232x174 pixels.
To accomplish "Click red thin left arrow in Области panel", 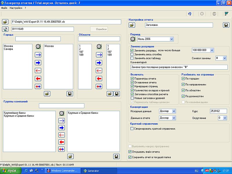I will coord(99,70).
